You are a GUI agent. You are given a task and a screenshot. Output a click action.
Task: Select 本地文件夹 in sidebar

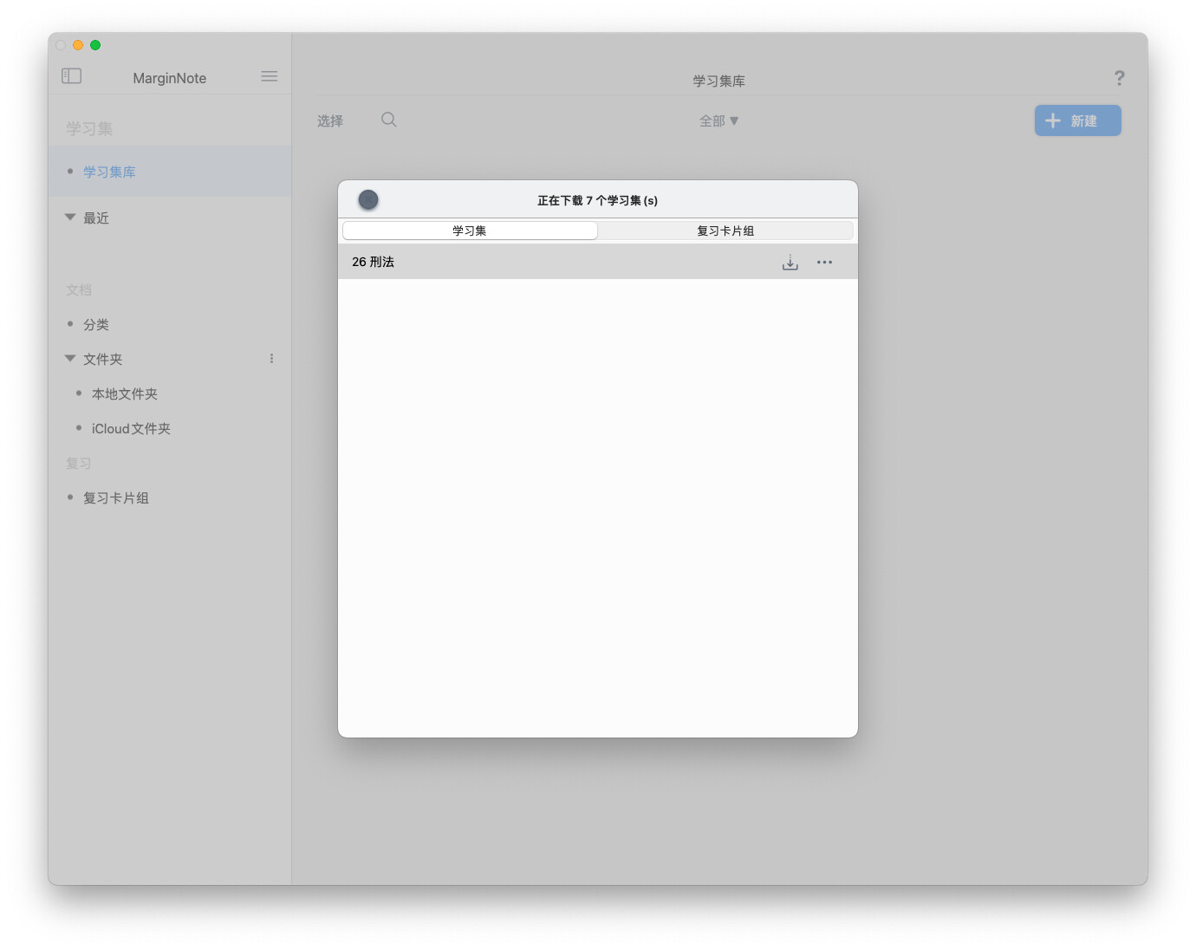(x=125, y=394)
